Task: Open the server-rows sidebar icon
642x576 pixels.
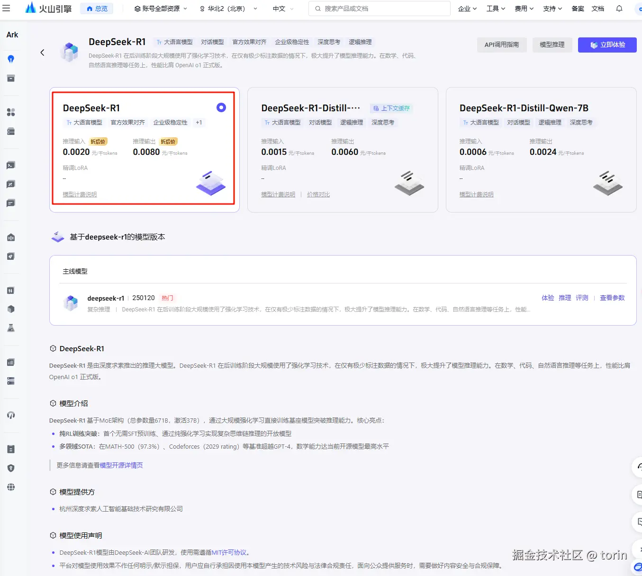Action: pyautogui.click(x=11, y=381)
